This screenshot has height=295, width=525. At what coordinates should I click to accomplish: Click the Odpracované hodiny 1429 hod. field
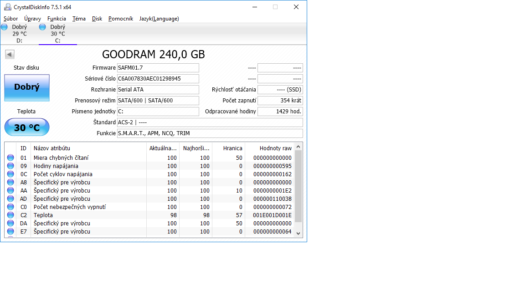280,112
